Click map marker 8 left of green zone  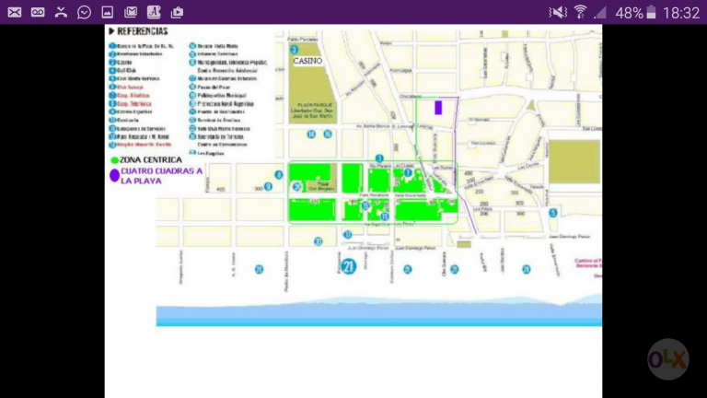pos(279,175)
